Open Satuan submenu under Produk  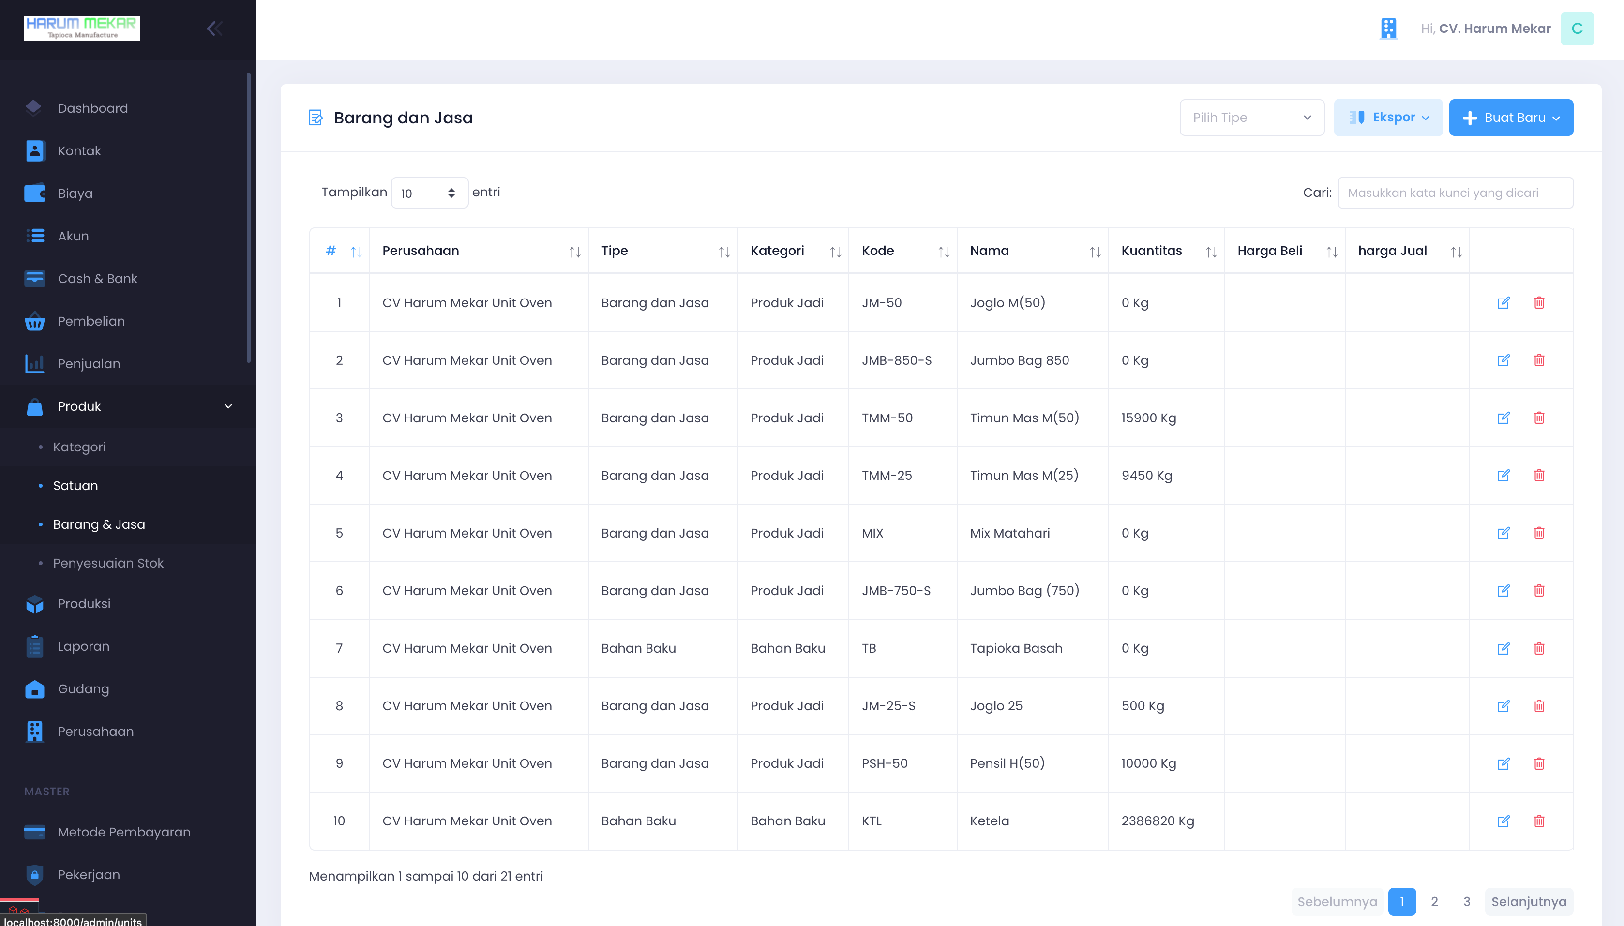click(129, 486)
